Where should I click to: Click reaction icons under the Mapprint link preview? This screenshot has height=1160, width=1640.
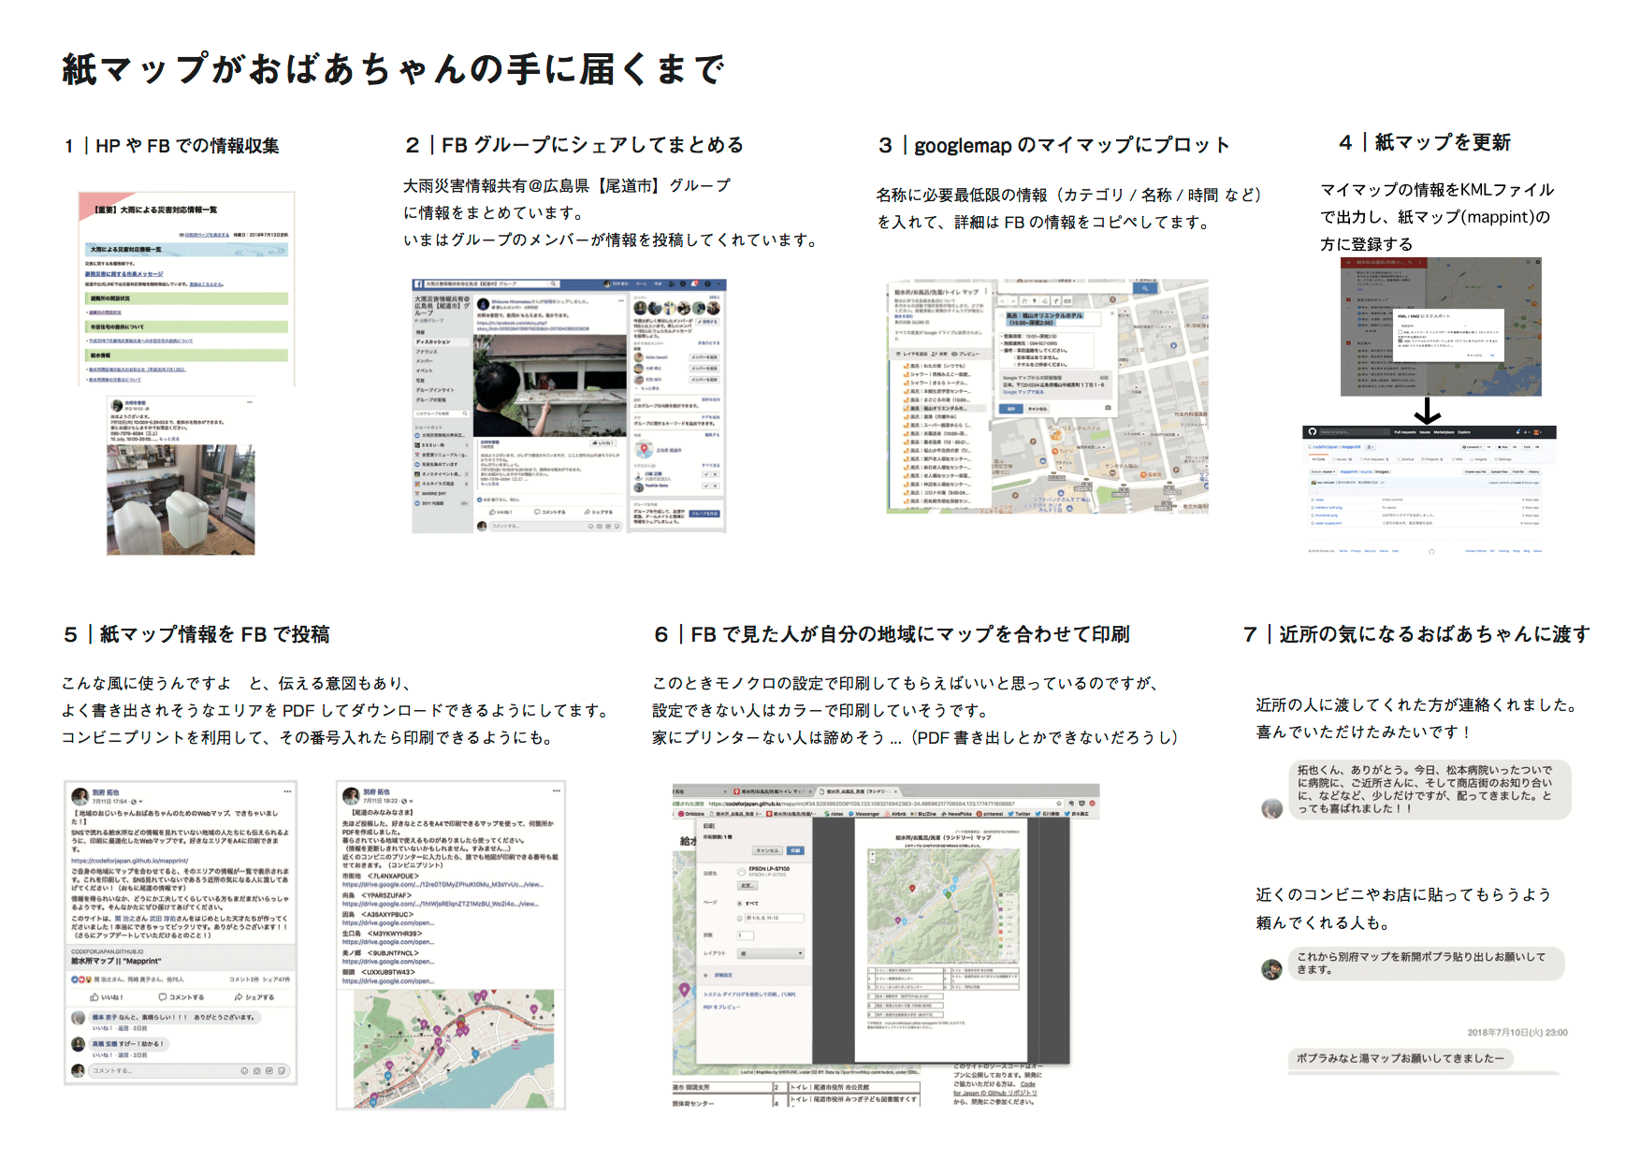pyautogui.click(x=80, y=979)
